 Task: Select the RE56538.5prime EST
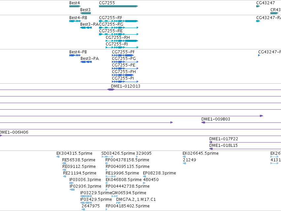64,163
